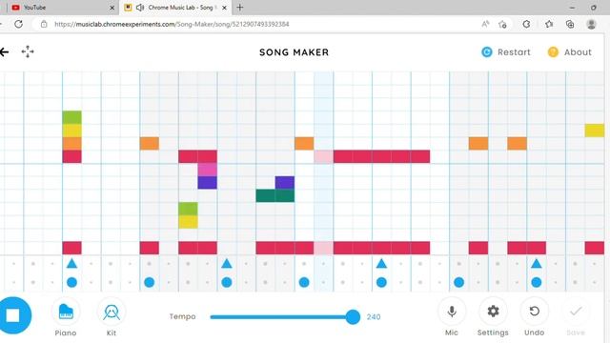Toggle the first triangle percussion note

71,264
